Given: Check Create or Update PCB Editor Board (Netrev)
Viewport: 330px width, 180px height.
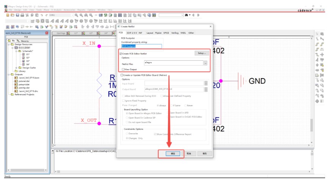Looking at the screenshot, I should click(x=122, y=75).
